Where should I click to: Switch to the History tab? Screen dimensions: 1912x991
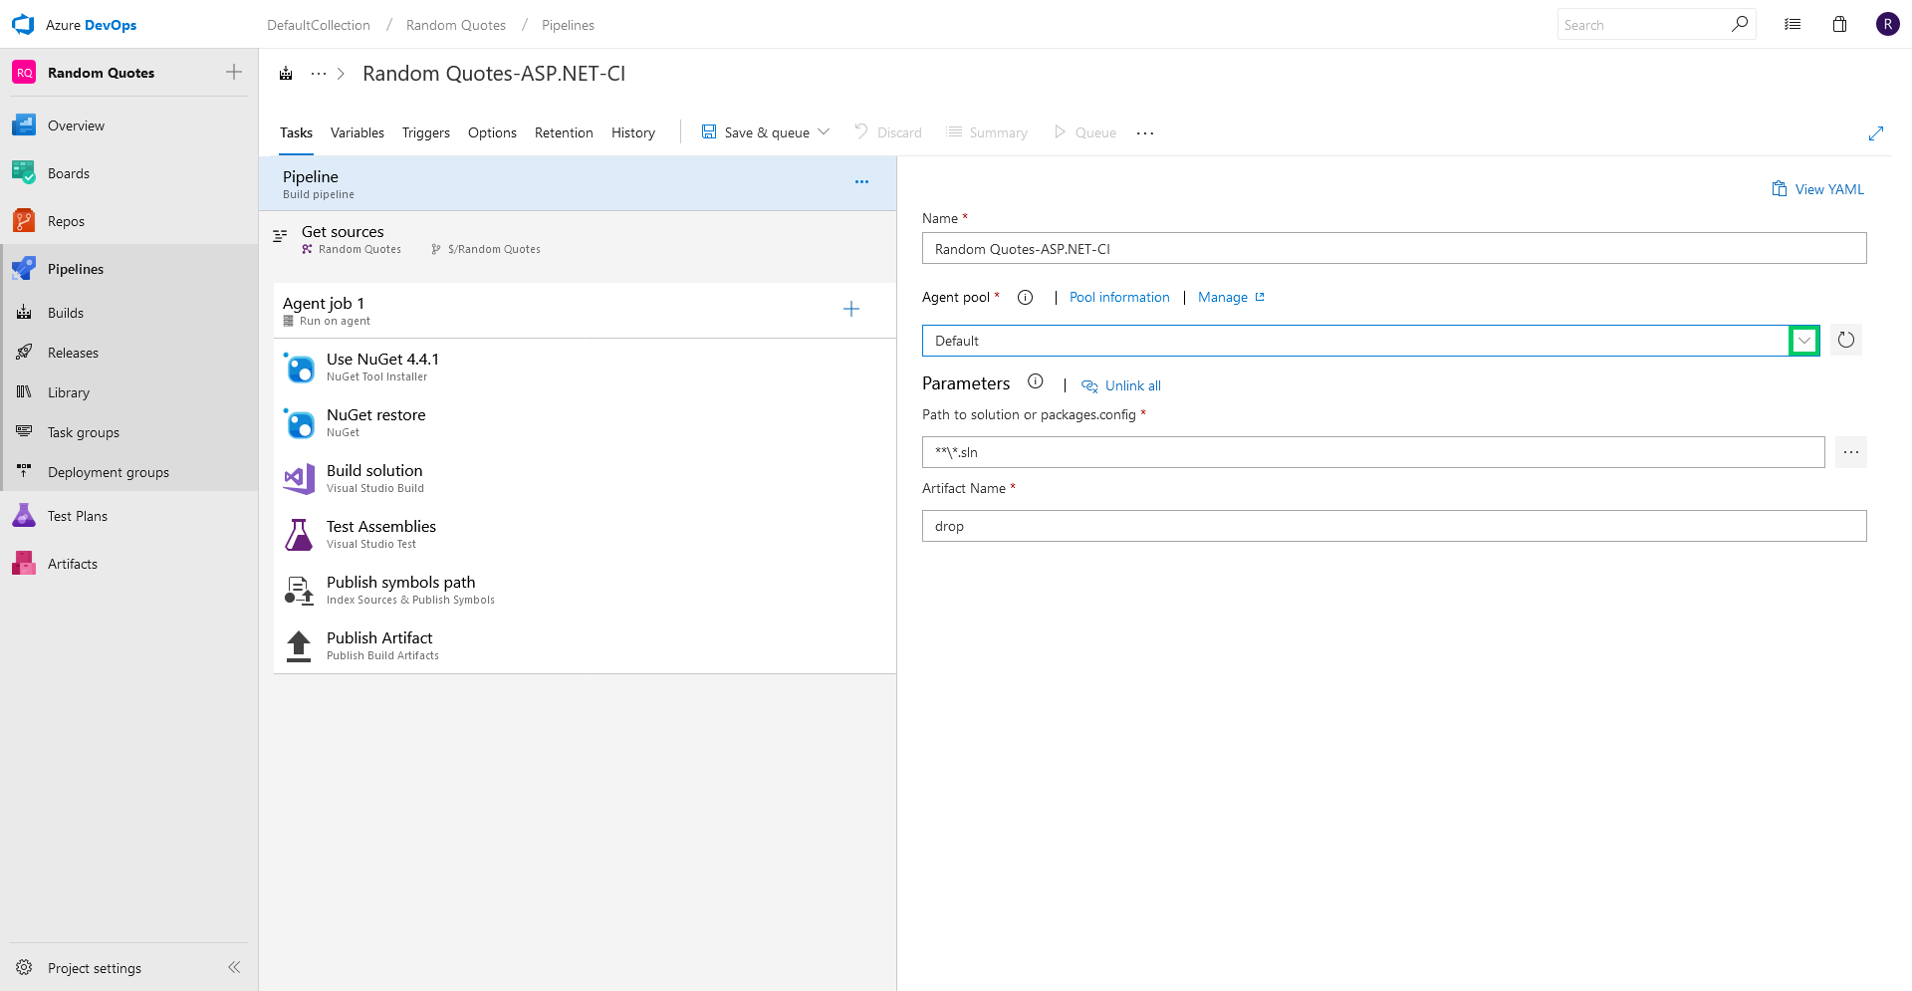point(633,132)
